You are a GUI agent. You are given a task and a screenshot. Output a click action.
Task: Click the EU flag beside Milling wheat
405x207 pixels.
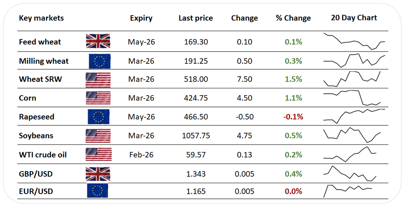[x=99, y=61]
